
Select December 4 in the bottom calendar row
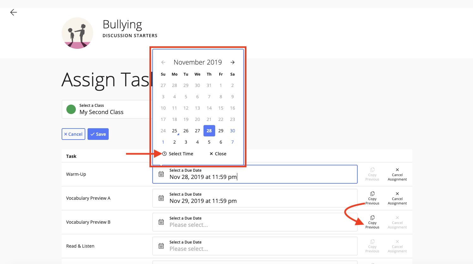click(x=197, y=142)
